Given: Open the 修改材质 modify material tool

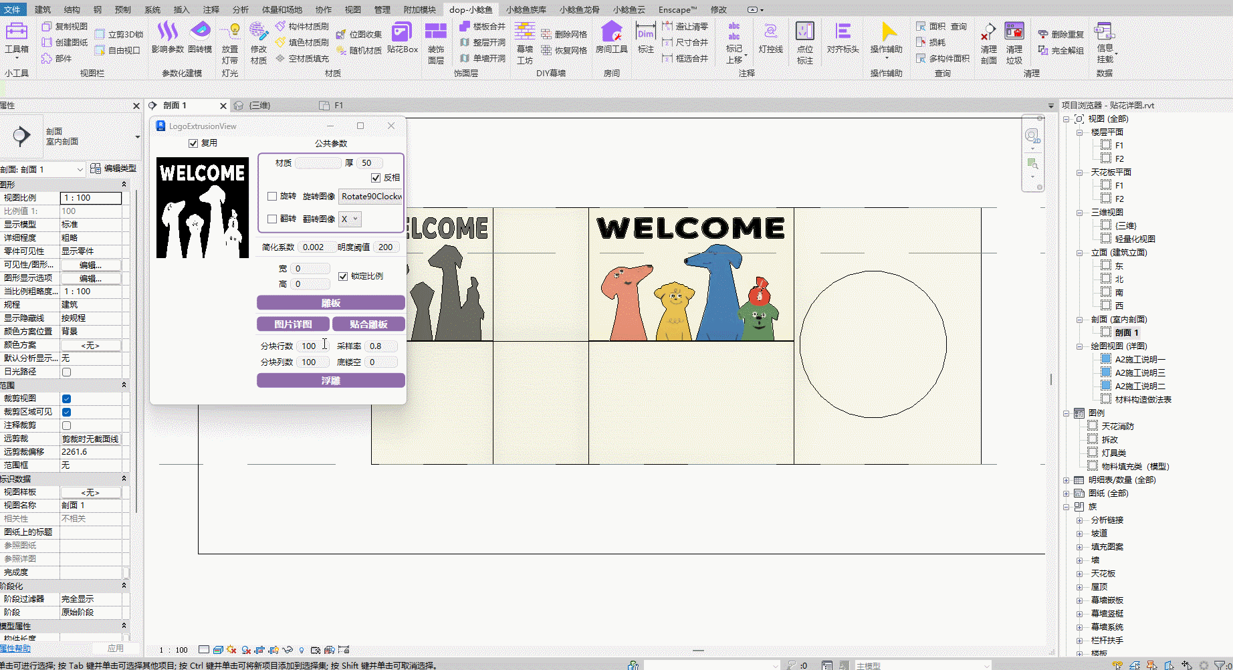Looking at the screenshot, I should pyautogui.click(x=259, y=43).
